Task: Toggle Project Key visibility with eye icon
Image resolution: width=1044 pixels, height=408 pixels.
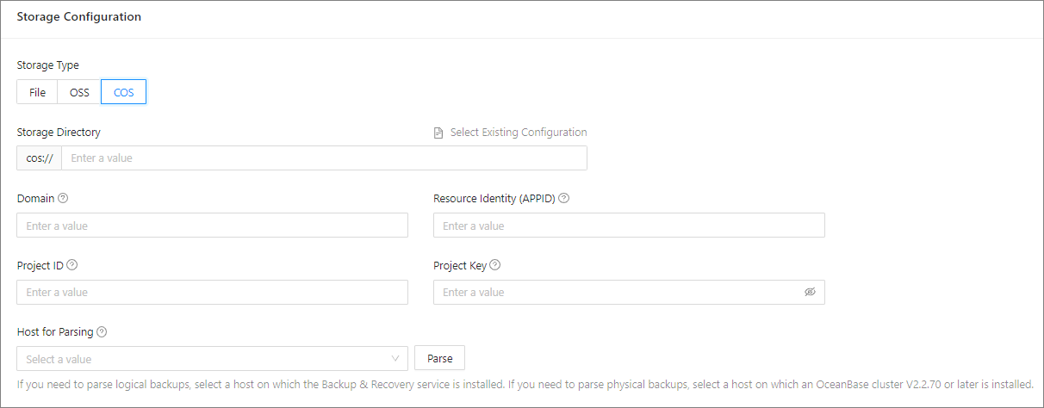Action: pyautogui.click(x=810, y=292)
